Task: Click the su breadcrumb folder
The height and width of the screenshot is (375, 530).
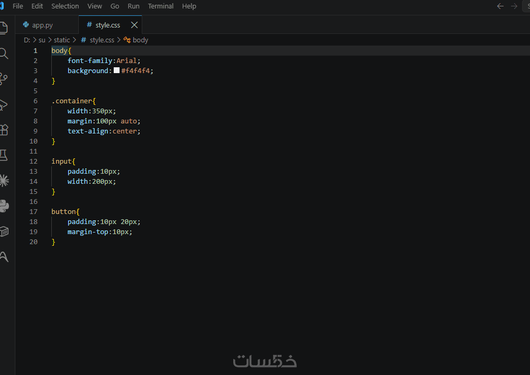Action: [x=42, y=40]
